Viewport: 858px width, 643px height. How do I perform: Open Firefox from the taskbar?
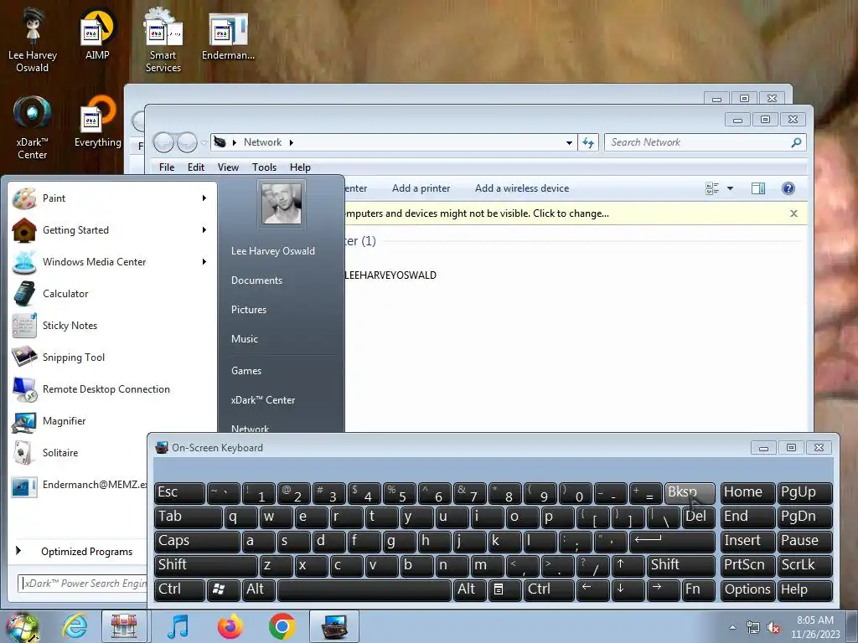[230, 626]
